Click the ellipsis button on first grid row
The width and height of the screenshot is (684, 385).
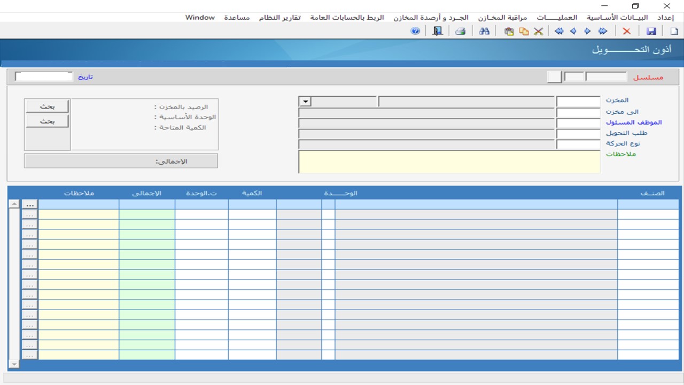point(30,204)
